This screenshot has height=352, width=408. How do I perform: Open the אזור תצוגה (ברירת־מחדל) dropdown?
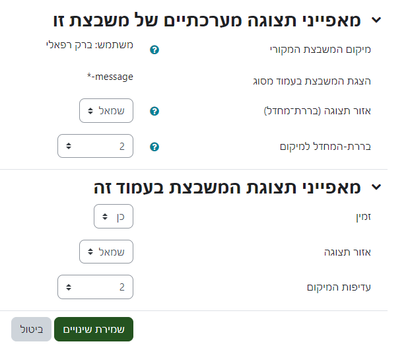(106, 111)
